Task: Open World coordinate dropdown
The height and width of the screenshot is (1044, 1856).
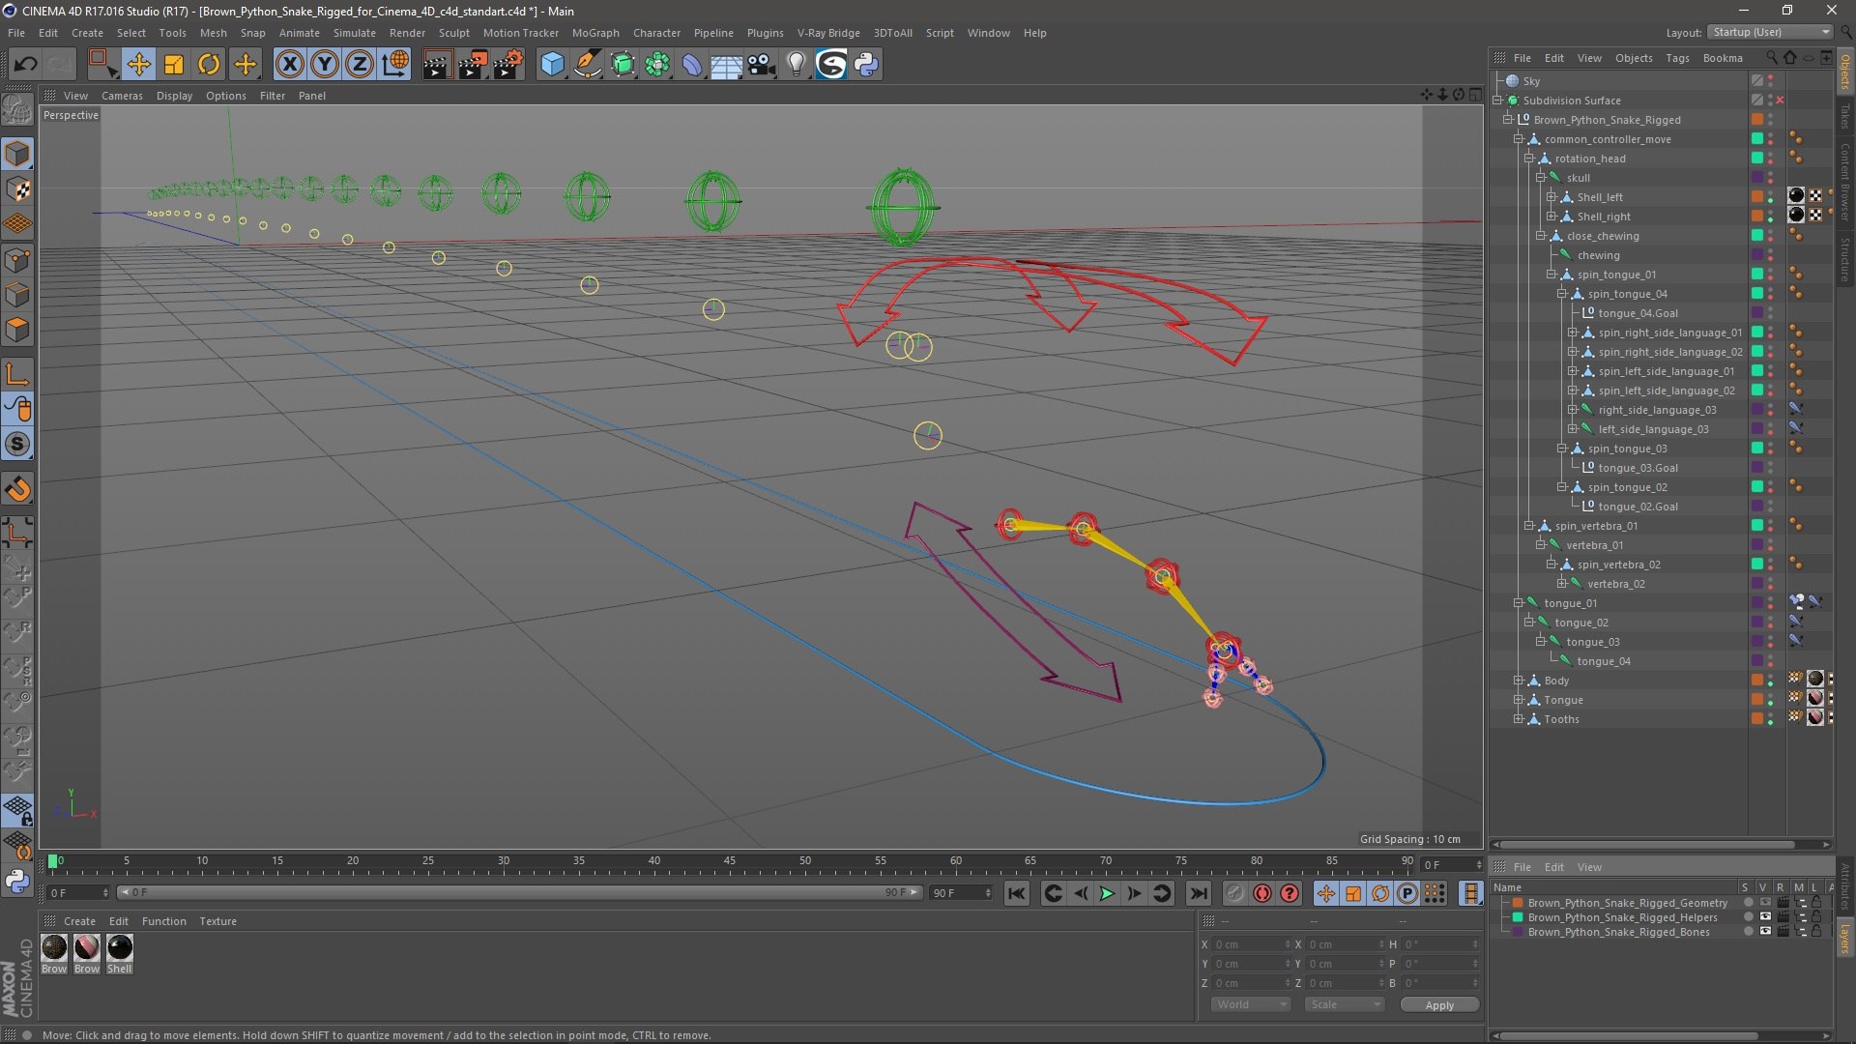Action: [1251, 1005]
